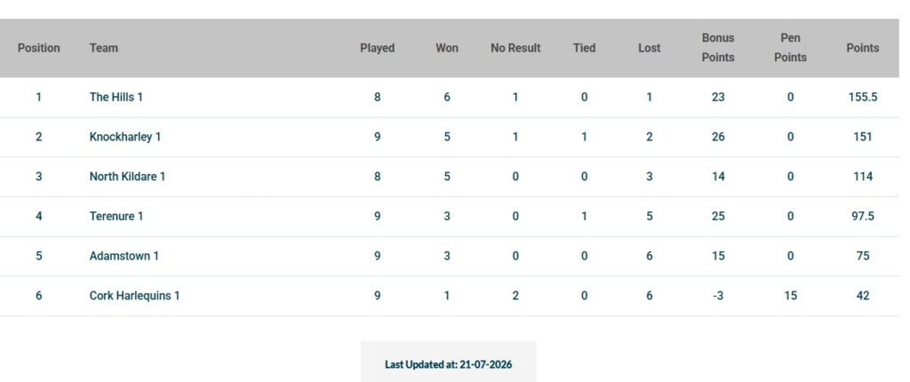Select North Kildare 1 team name

pyautogui.click(x=127, y=177)
